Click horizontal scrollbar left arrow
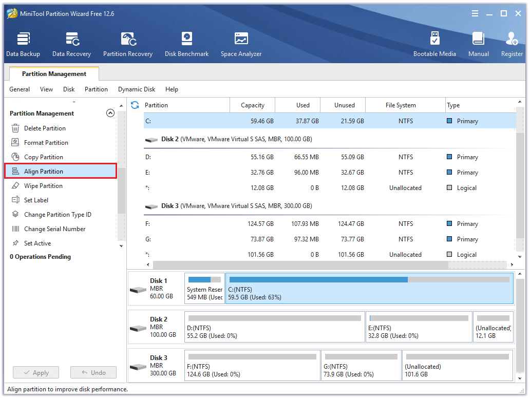The image size is (530, 398). pos(148,264)
